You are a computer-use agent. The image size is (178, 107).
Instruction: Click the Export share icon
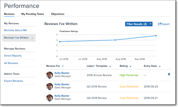pyautogui.click(x=160, y=24)
